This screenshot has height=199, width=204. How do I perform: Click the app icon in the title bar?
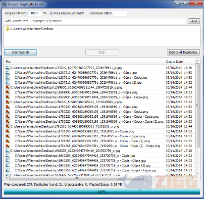4,4
